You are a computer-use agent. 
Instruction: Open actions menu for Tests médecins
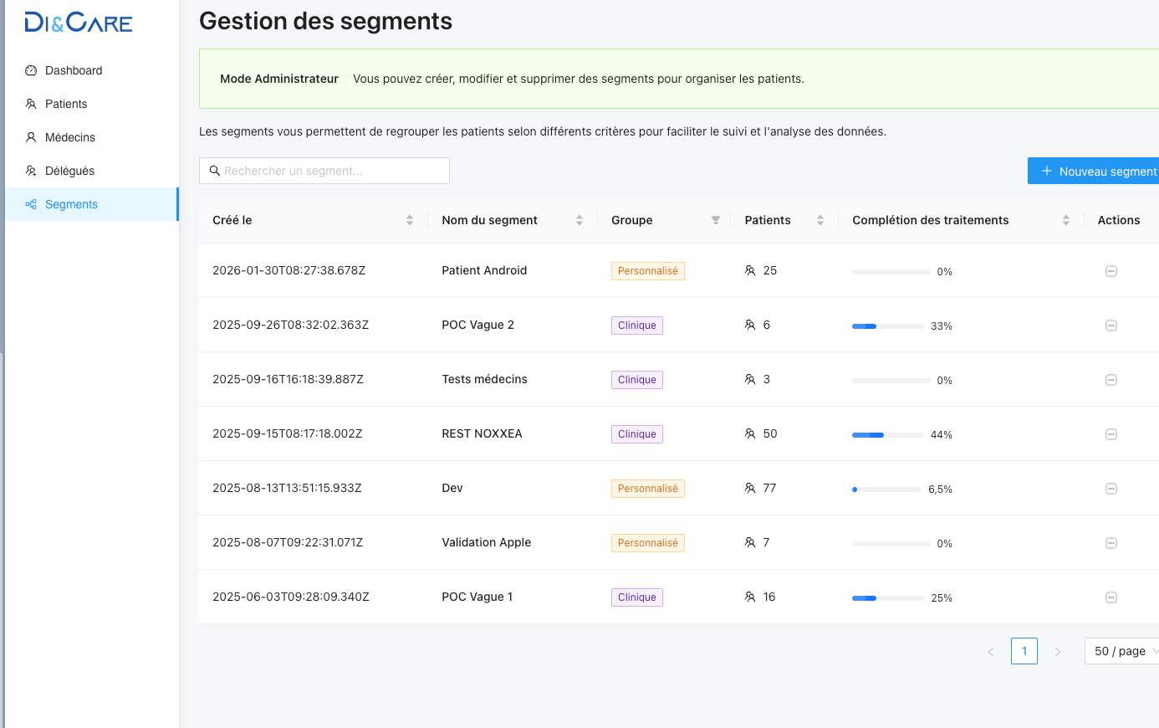coord(1111,380)
